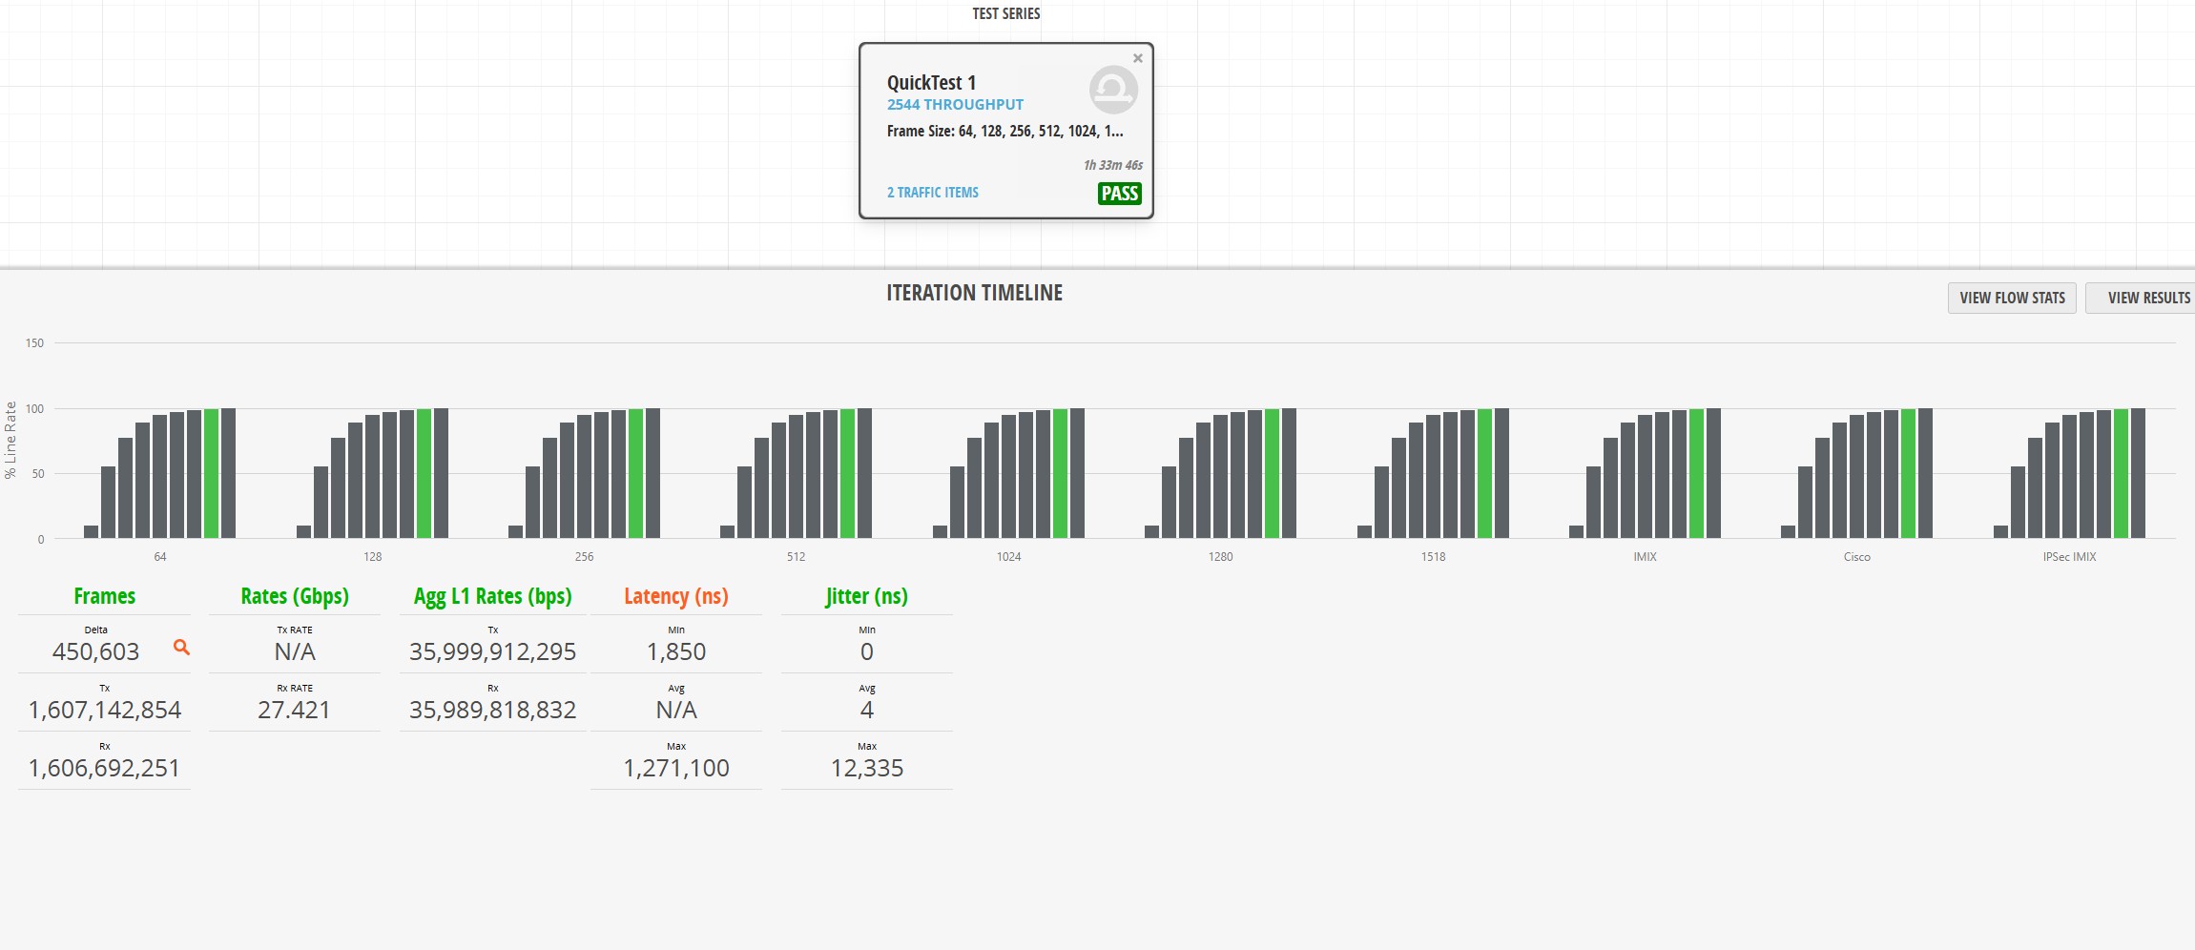This screenshot has width=2195, height=950.
Task: Click the QuickTest 1 circular test icon
Action: pos(1113,90)
